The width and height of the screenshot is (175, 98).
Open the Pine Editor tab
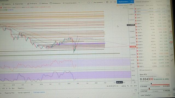9,93
